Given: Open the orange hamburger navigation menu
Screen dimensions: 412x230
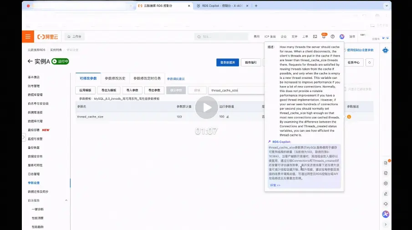Looking at the screenshot, I should 28,36.
